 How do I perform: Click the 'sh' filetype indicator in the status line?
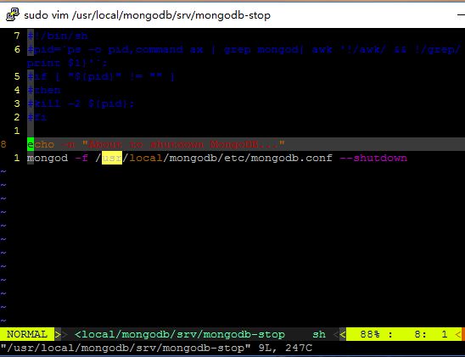(x=319, y=334)
